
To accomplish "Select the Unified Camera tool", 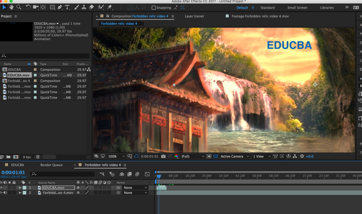I will pos(35,8).
